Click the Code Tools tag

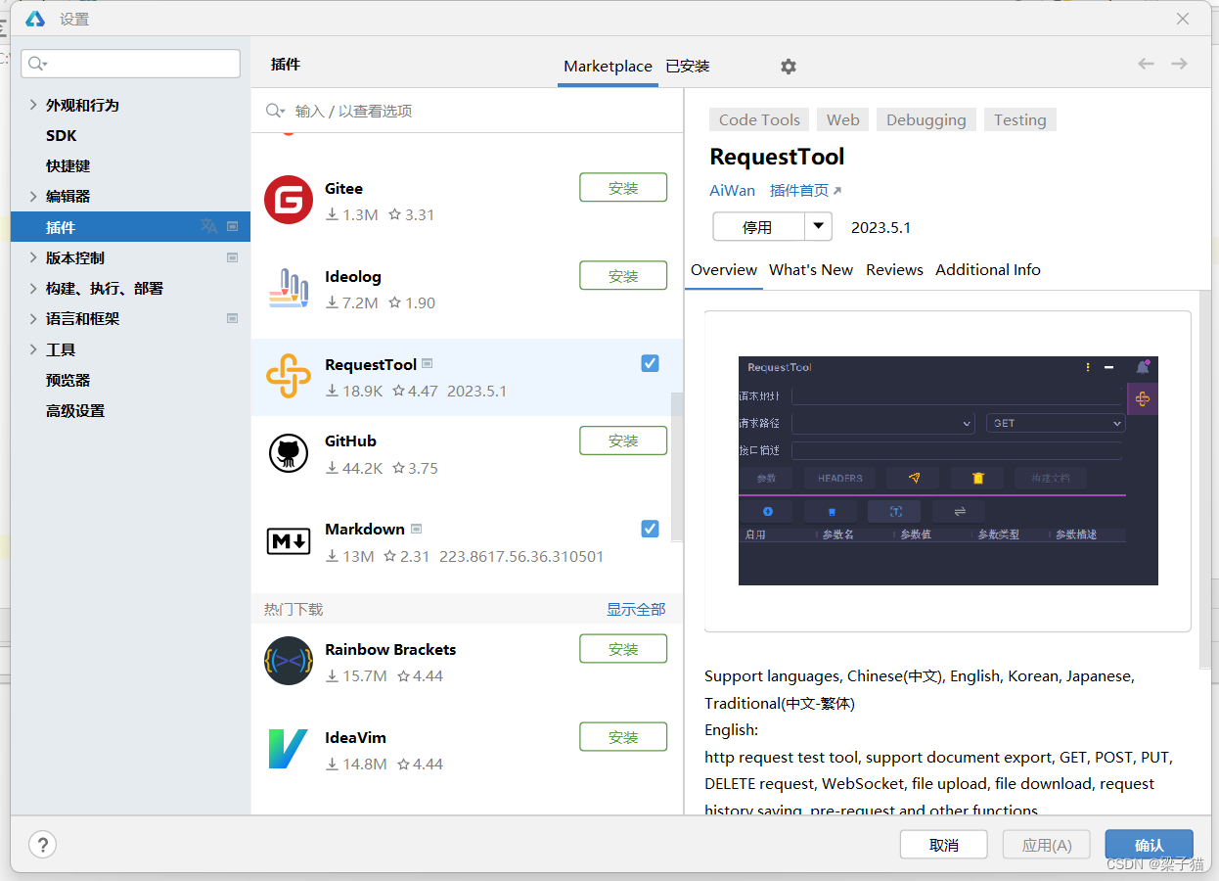click(x=759, y=119)
